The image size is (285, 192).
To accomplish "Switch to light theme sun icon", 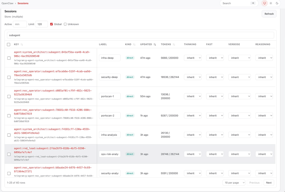I will (271, 3).
